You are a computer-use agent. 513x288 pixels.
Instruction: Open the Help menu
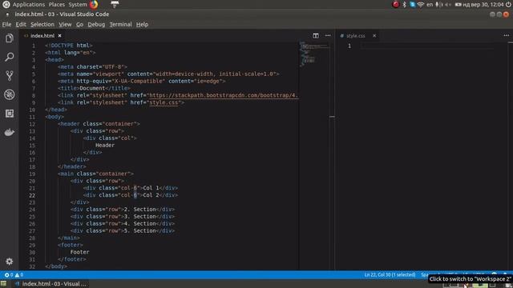(x=142, y=25)
